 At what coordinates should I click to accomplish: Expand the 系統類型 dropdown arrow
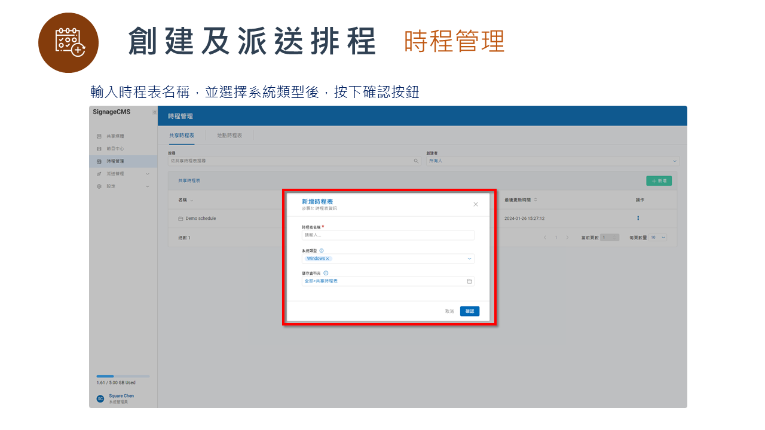tap(469, 259)
